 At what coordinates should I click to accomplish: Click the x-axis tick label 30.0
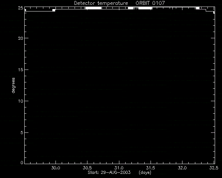[x=55, y=168]
